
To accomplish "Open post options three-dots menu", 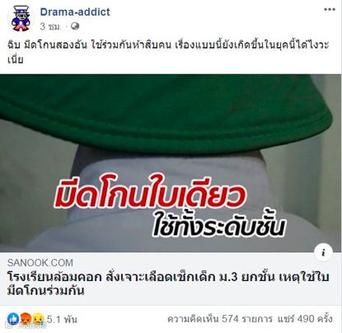I will (x=330, y=10).
